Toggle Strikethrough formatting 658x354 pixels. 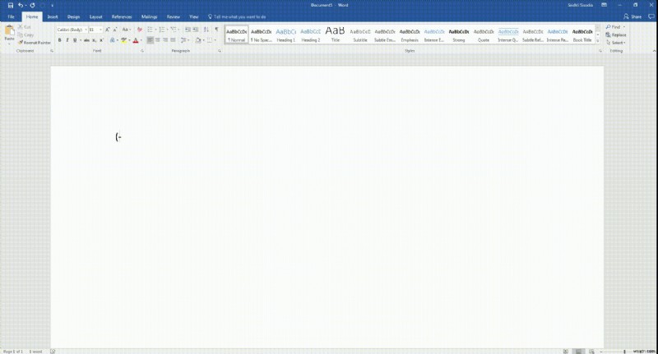tap(86, 40)
